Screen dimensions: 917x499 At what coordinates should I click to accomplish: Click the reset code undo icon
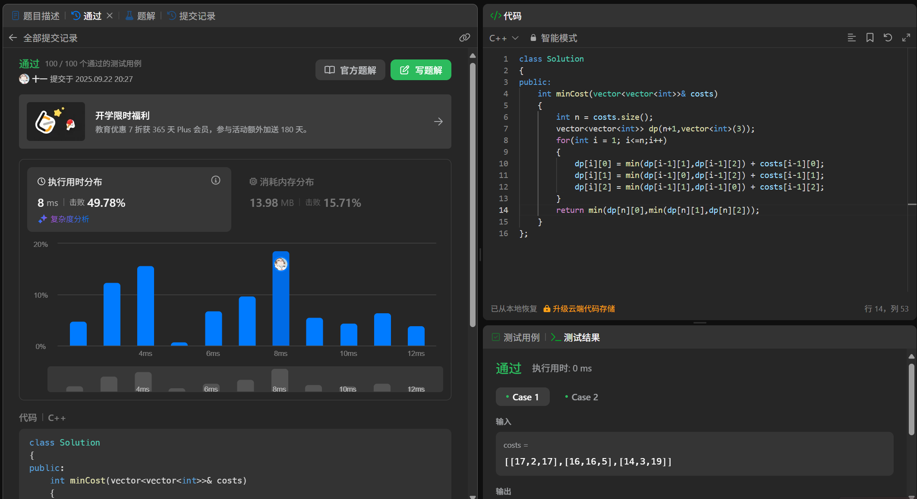tap(888, 38)
